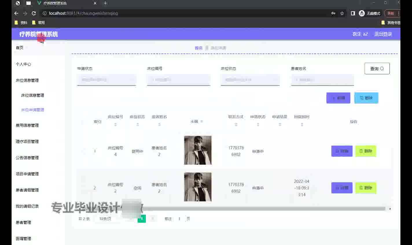This screenshot has height=245, width=412.
Task: Click the purple 新增 add button
Action: 338,98
